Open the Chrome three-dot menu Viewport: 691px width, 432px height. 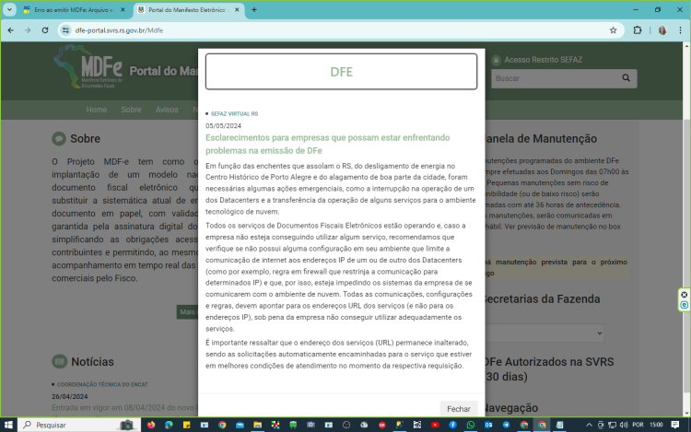(x=680, y=30)
